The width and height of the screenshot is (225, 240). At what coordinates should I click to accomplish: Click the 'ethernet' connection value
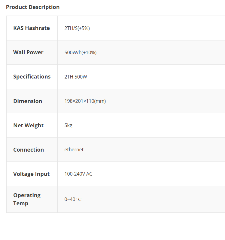(x=74, y=150)
